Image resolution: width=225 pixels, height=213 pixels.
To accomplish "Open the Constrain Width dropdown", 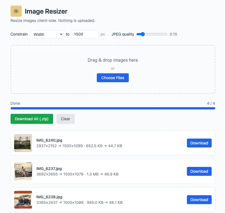I will (47, 34).
